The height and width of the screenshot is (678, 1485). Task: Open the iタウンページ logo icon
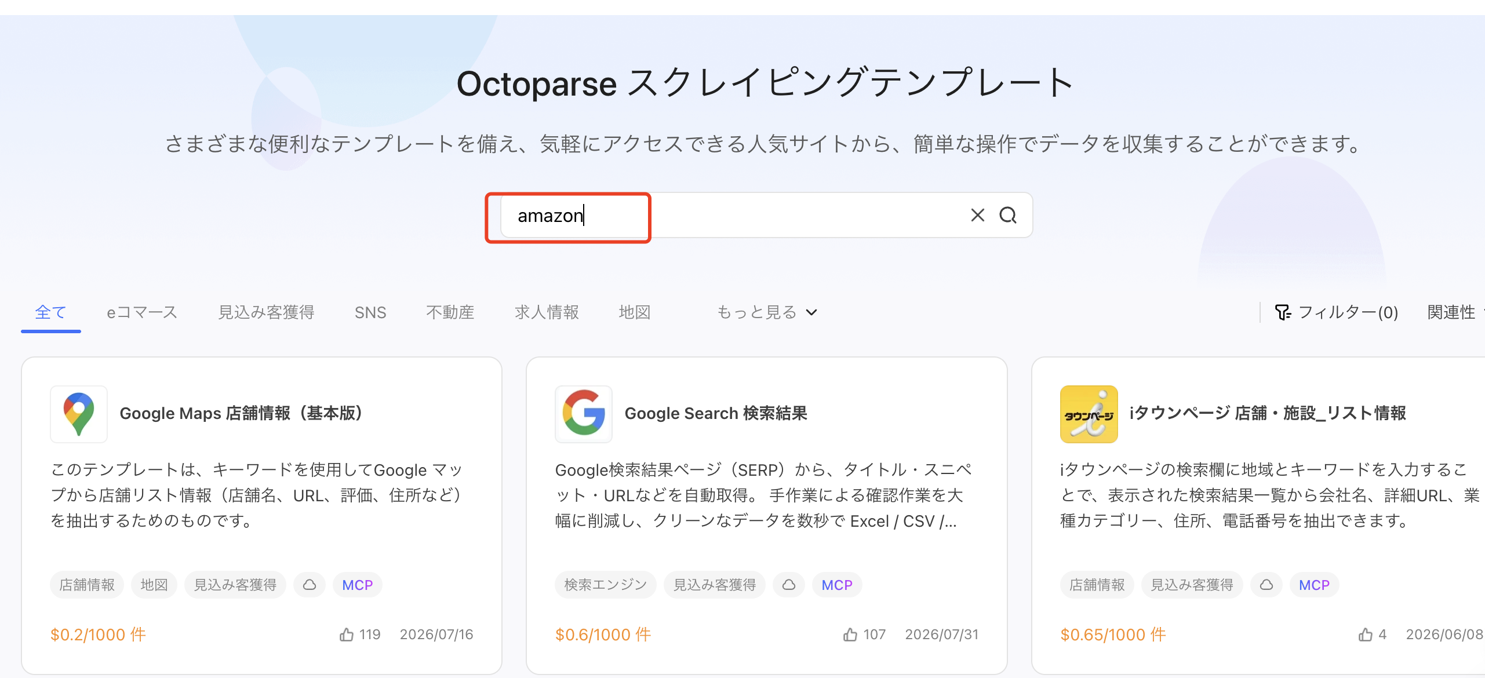pyautogui.click(x=1089, y=414)
